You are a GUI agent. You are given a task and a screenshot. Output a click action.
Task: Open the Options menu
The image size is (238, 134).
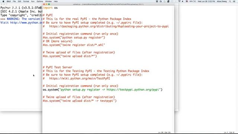[x=40, y=1]
